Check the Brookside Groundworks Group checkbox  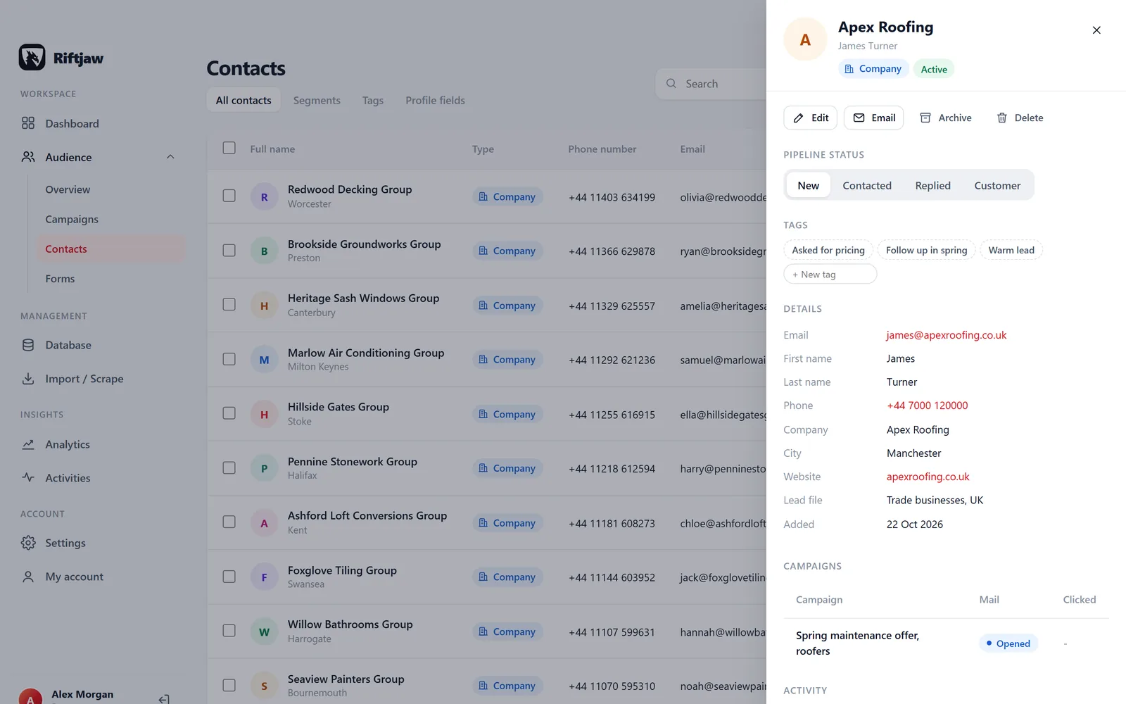point(229,250)
